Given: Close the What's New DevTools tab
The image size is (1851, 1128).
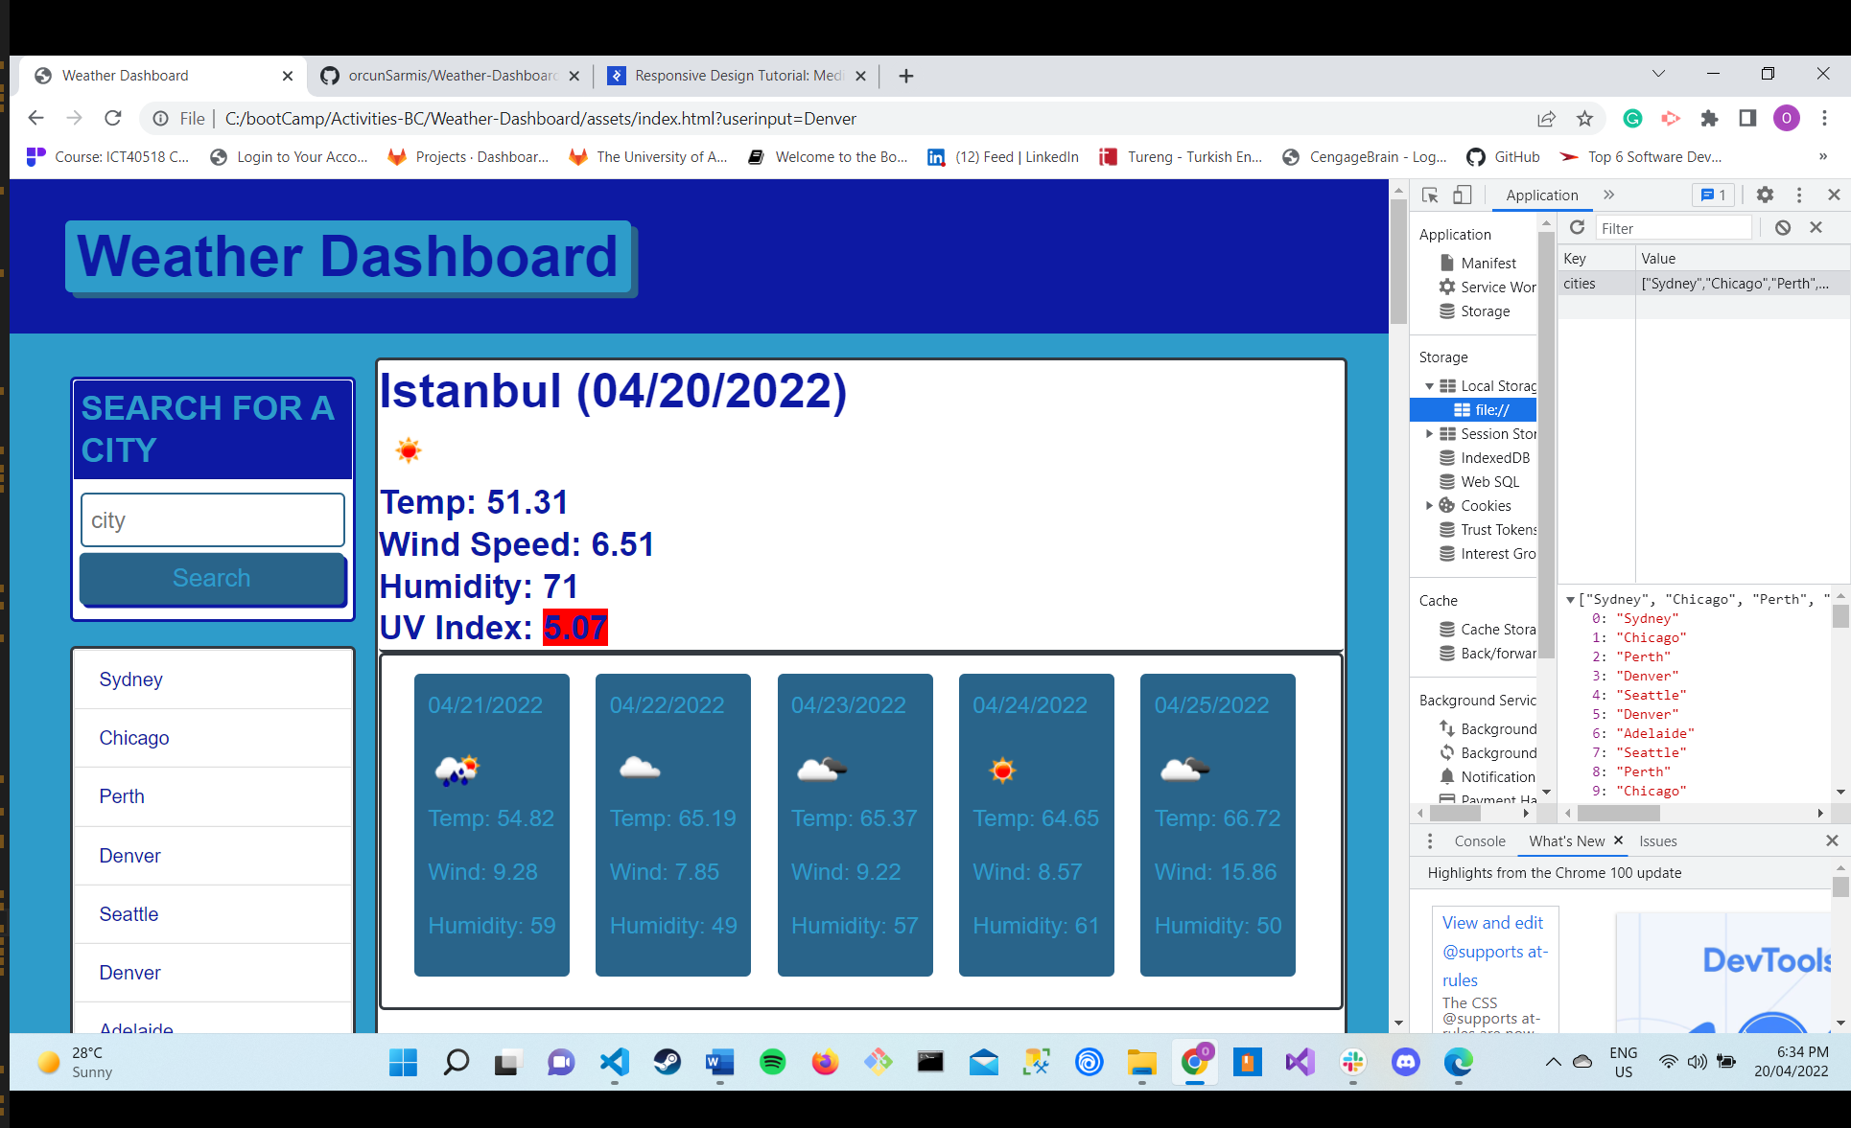Looking at the screenshot, I should click(x=1617, y=840).
